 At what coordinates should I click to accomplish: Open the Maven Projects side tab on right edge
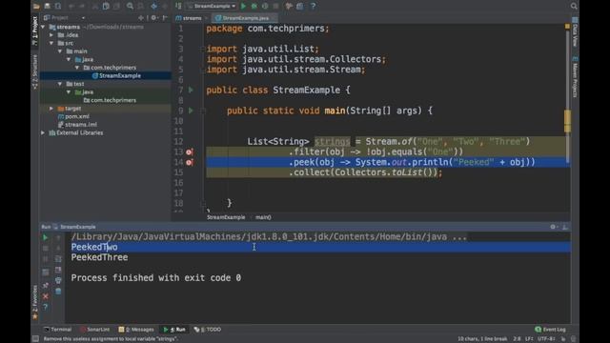(x=575, y=77)
